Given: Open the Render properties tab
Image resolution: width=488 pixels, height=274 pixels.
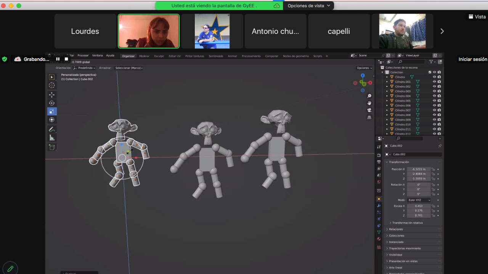Looking at the screenshot, I should 379,155.
